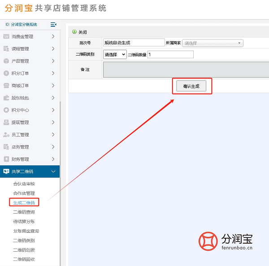Click the 课程管理 icon
Viewport: 269px width, 266px height.
coord(6,49)
